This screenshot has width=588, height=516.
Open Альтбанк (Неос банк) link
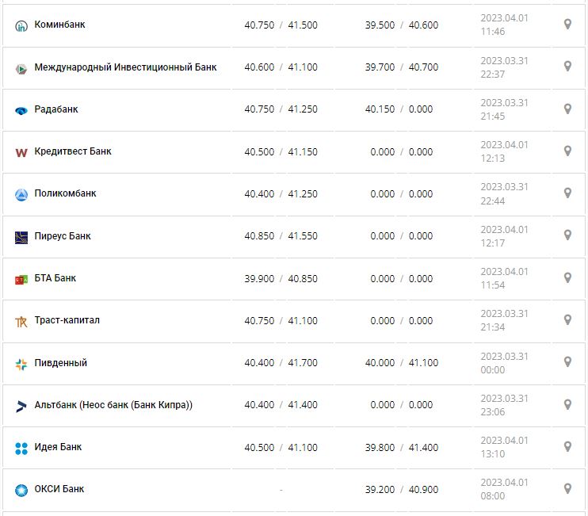coord(113,405)
